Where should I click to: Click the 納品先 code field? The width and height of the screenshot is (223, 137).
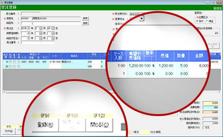(x=26, y=23)
